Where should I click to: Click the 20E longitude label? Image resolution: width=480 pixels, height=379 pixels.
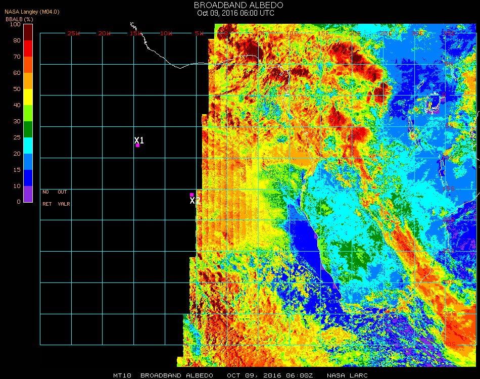click(x=355, y=33)
